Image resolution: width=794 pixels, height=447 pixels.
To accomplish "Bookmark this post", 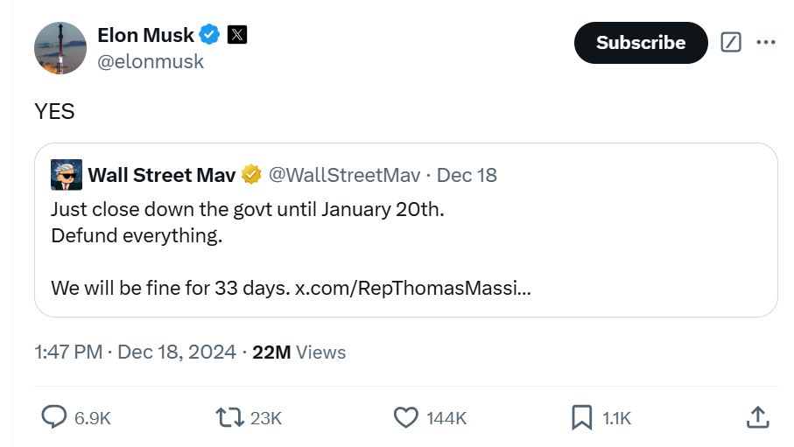I will pos(581,417).
